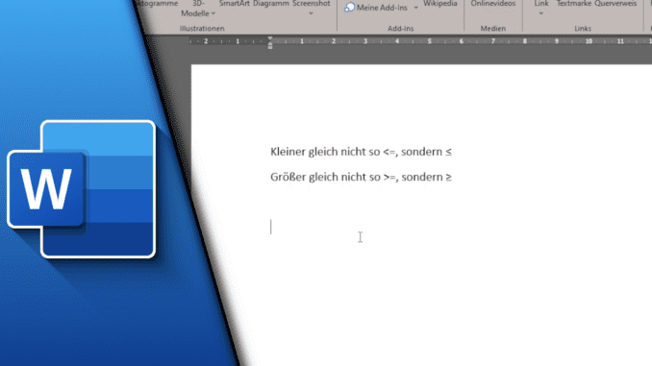Place cursor at the empty paragraph line
This screenshot has height=366, width=652.
271,227
